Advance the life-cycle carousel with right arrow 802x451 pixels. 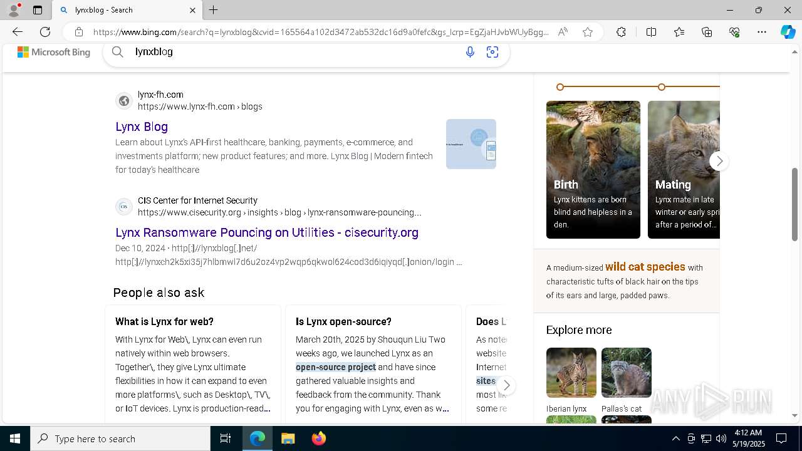pyautogui.click(x=719, y=161)
